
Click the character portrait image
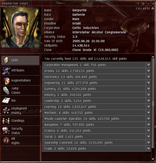[21, 27]
